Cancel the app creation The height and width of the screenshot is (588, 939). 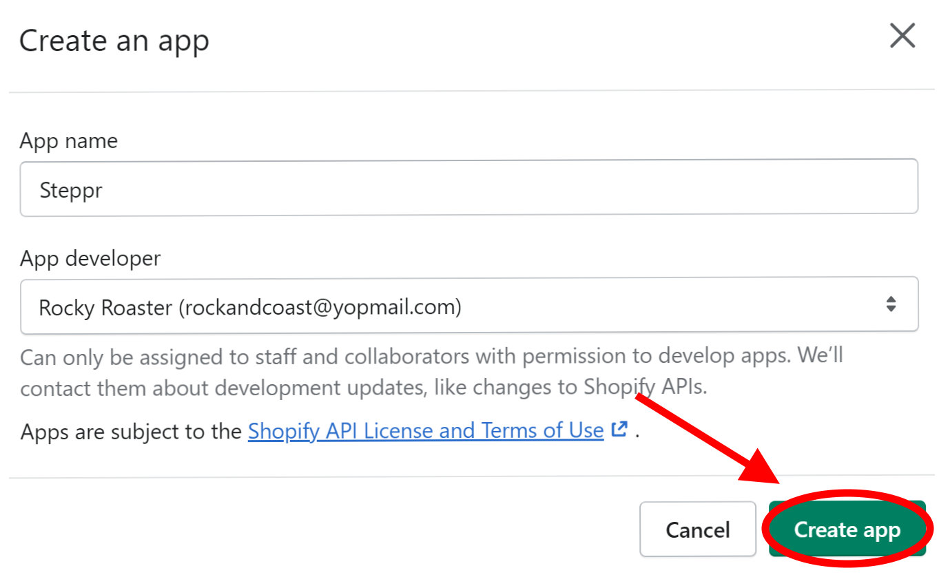tap(698, 529)
